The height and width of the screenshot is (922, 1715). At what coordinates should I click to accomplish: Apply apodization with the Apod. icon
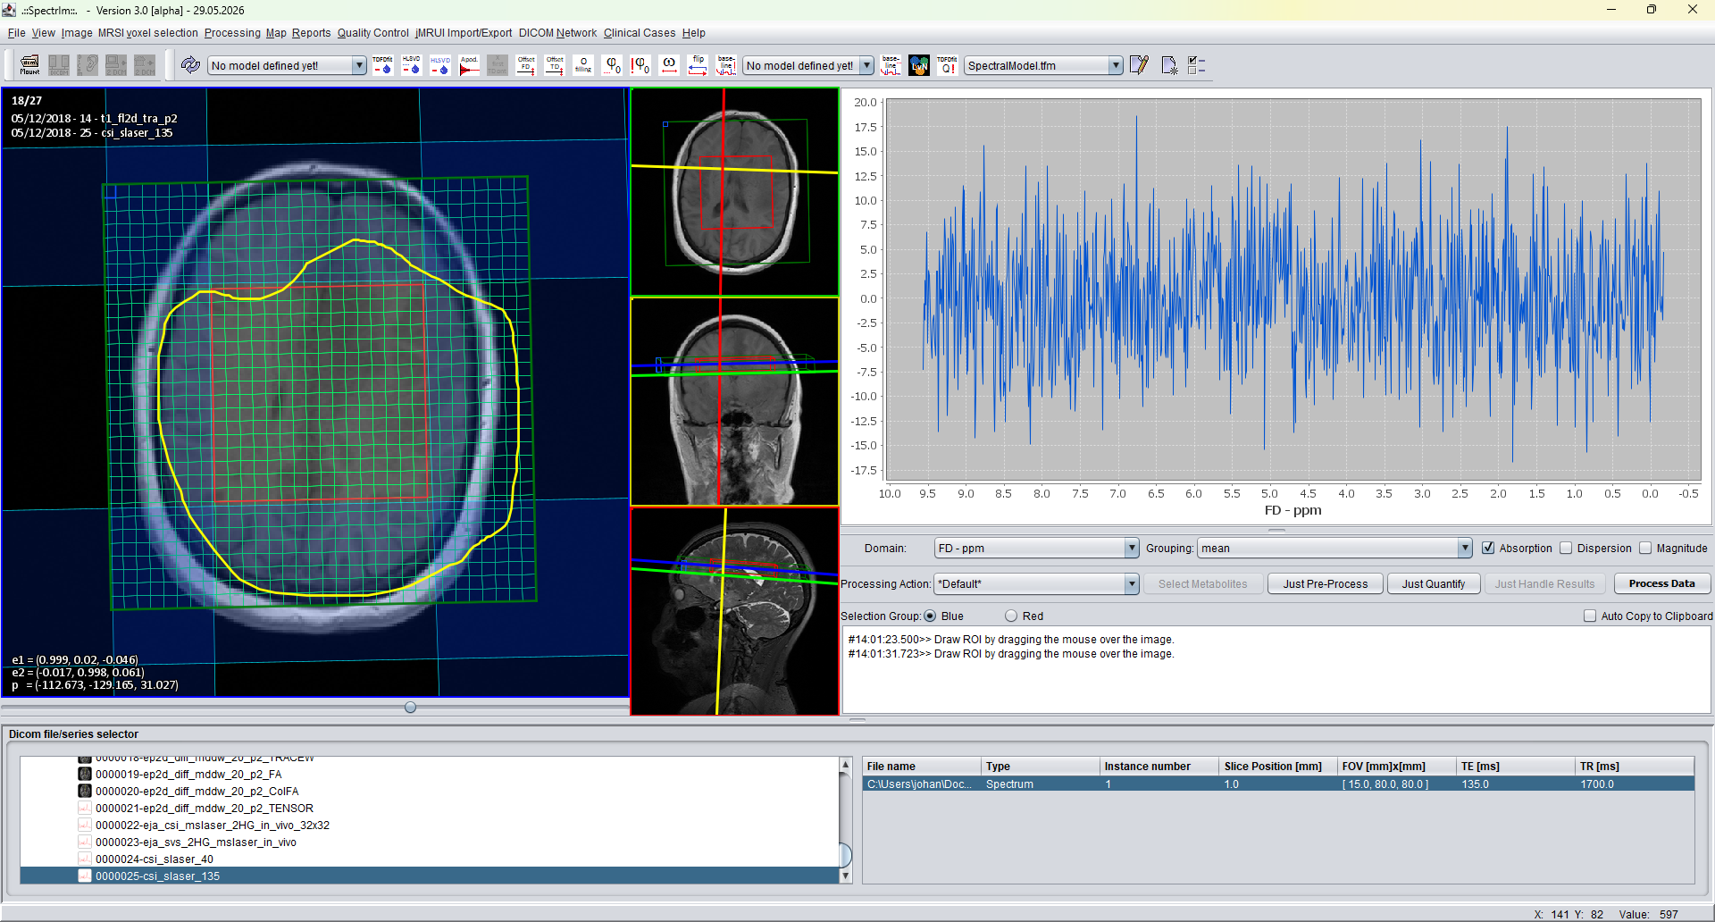click(469, 65)
